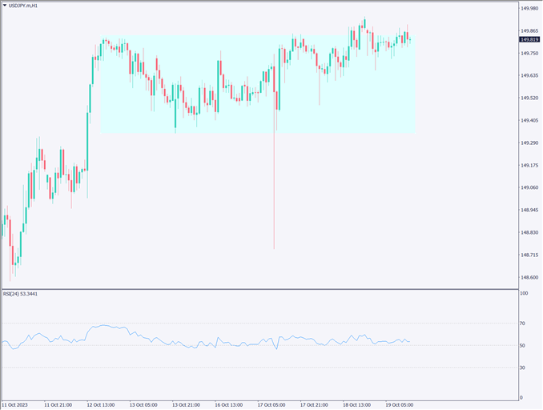Click the 19 Oct 05:00 time label
Viewport: 543px width, 410px height.
pos(399,404)
